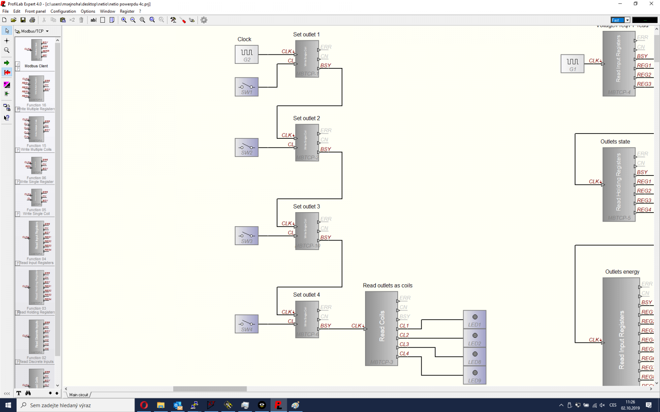The width and height of the screenshot is (660, 412).
Task: Open the Window menu
Action: coord(107,11)
